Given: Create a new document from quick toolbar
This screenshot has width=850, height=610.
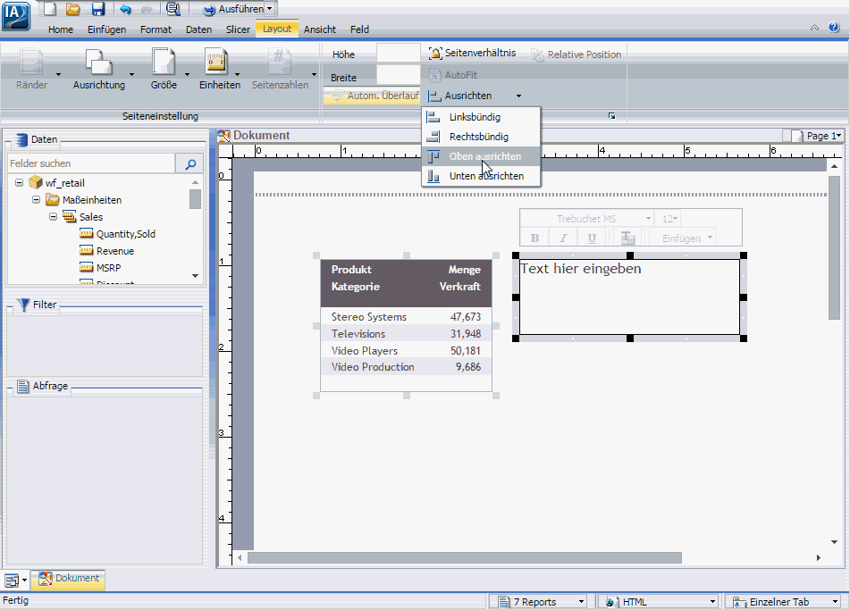Looking at the screenshot, I should pyautogui.click(x=50, y=9).
